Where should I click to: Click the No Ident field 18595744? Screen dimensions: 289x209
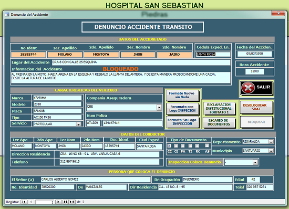click(28, 55)
